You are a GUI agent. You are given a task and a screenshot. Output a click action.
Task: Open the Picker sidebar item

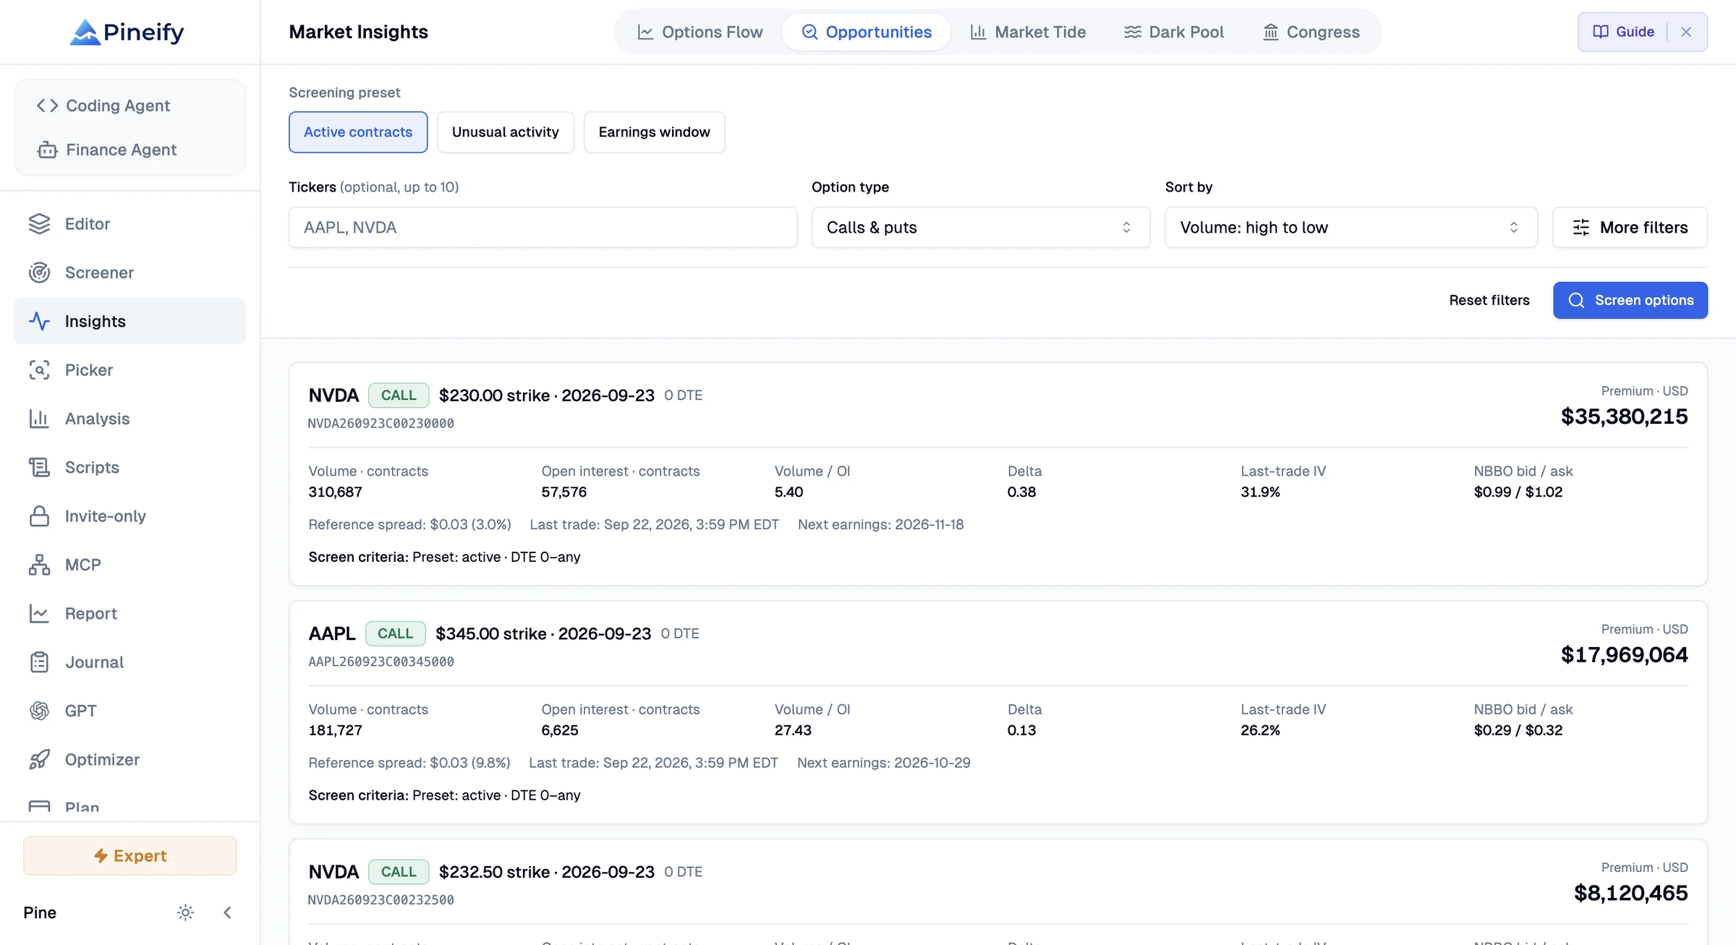pos(130,370)
